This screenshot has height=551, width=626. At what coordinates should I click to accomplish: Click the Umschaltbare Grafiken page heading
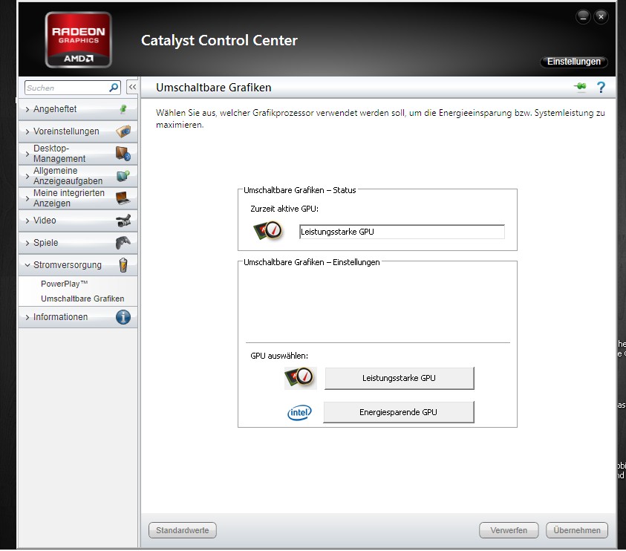tap(214, 88)
